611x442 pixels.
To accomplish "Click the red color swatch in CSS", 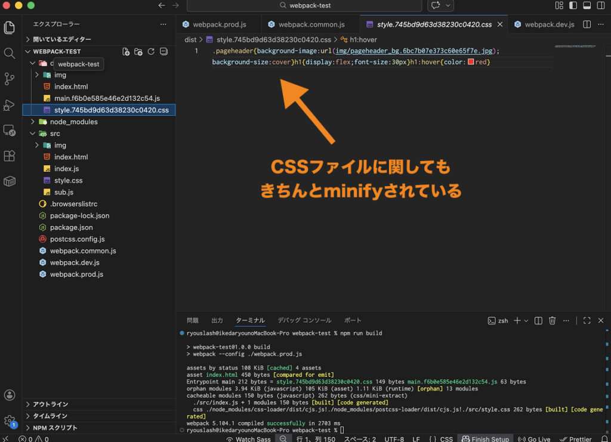I will (471, 62).
